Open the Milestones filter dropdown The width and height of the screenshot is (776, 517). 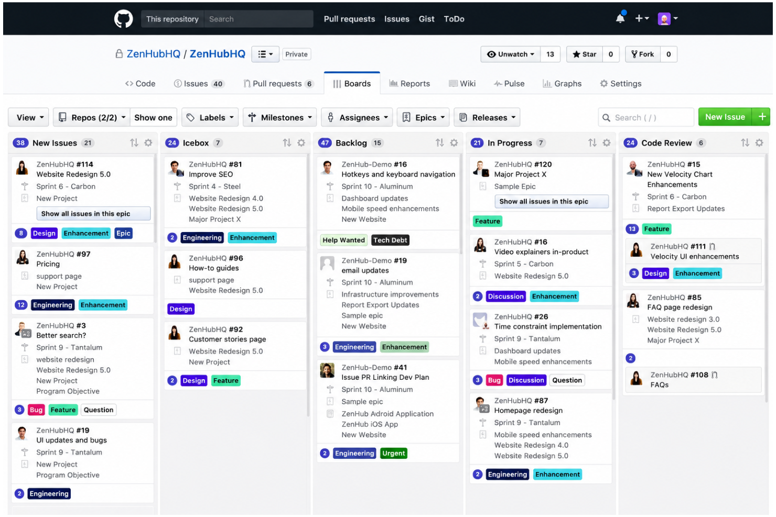280,117
